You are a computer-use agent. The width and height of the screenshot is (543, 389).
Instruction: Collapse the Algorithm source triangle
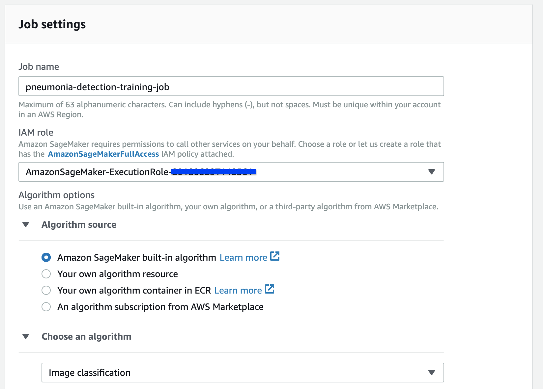[26, 225]
